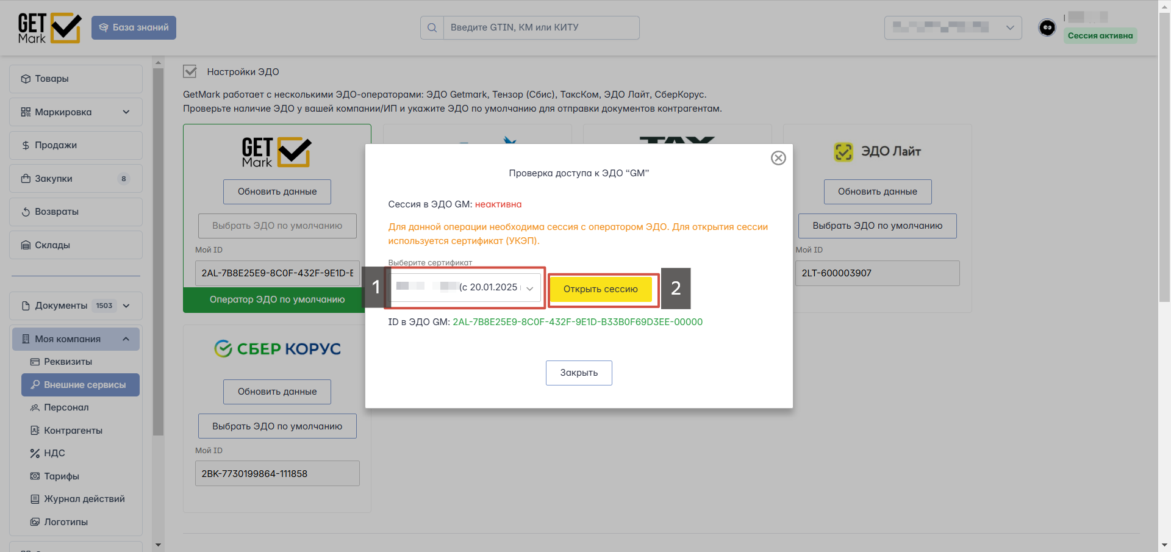Click the Моя компания building icon
This screenshot has width=1171, height=552.
(26, 339)
